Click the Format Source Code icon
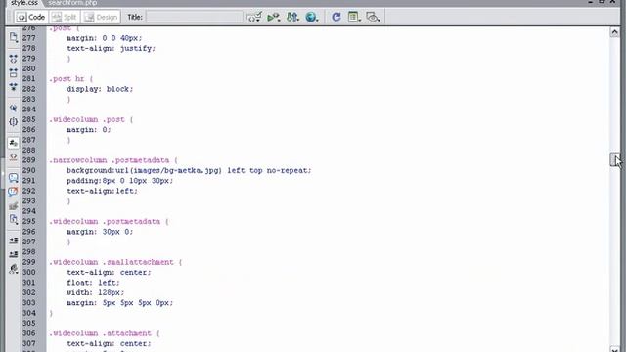The image size is (626, 352). 13,269
